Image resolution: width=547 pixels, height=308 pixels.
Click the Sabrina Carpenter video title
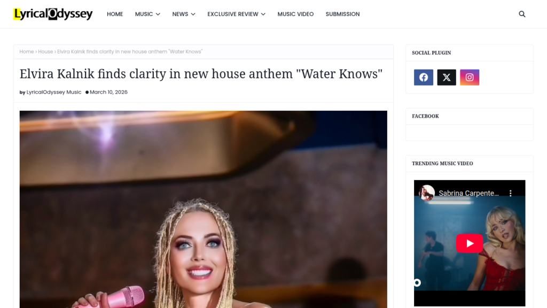pos(468,193)
